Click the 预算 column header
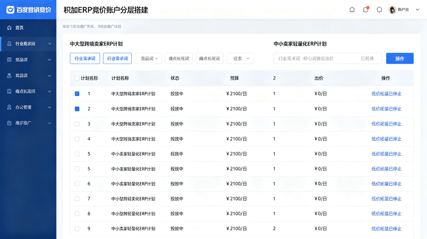Viewport: 427px width, 239px height. pyautogui.click(x=234, y=78)
